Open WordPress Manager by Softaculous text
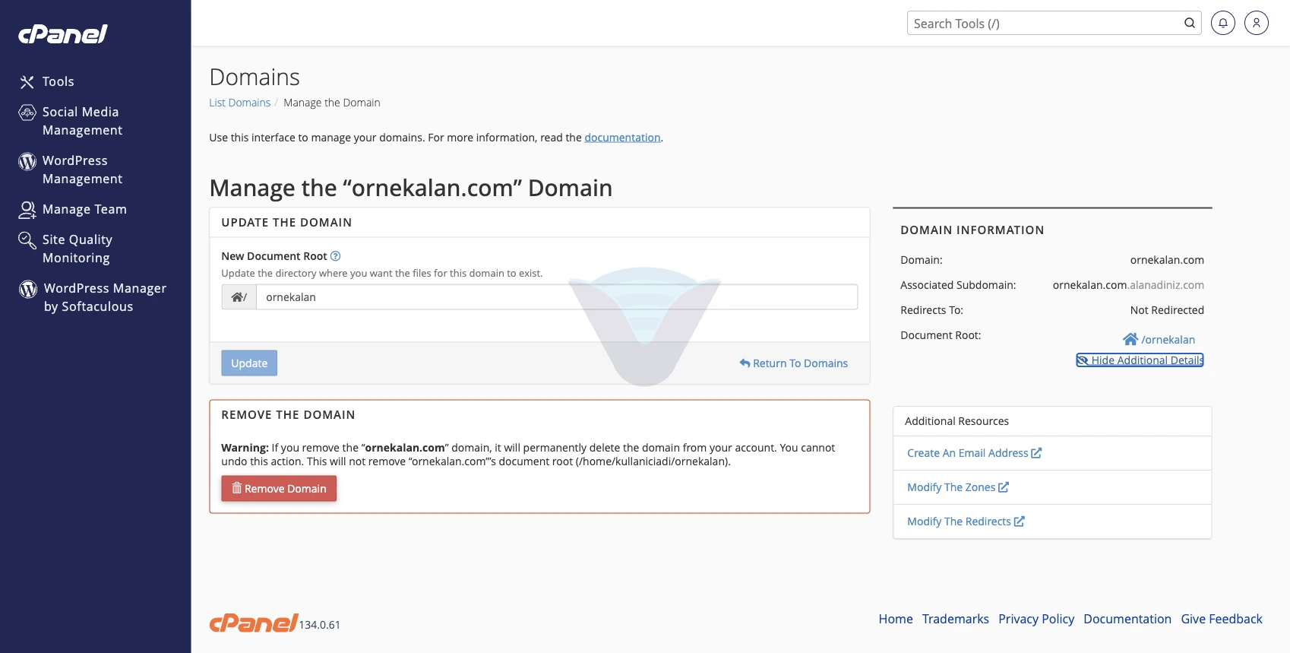This screenshot has width=1290, height=653. click(105, 297)
